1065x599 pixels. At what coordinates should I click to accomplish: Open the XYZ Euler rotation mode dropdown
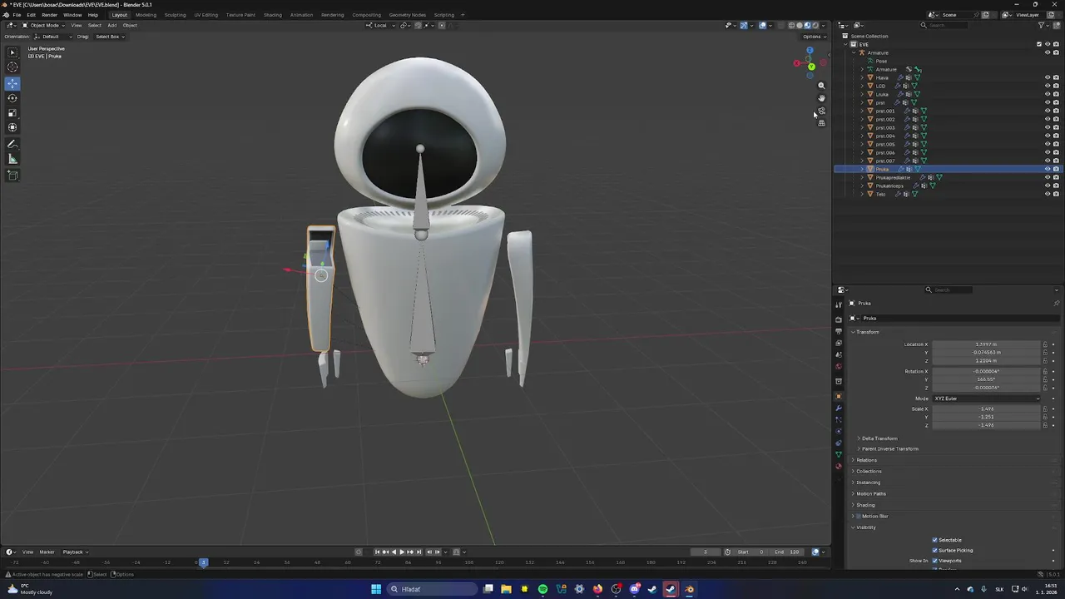point(987,399)
